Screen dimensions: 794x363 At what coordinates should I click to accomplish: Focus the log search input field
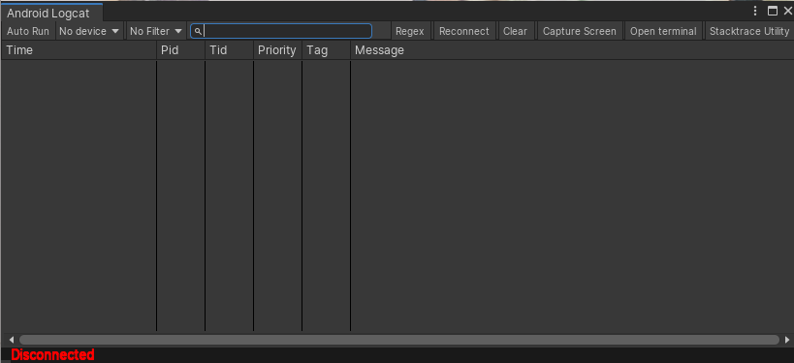point(281,31)
